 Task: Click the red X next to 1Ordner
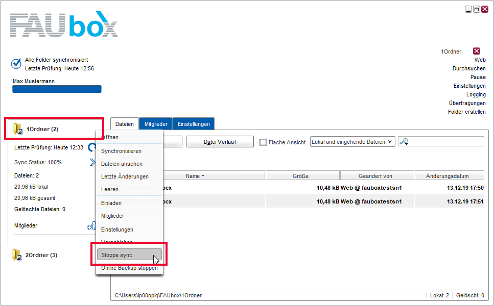pos(477,51)
